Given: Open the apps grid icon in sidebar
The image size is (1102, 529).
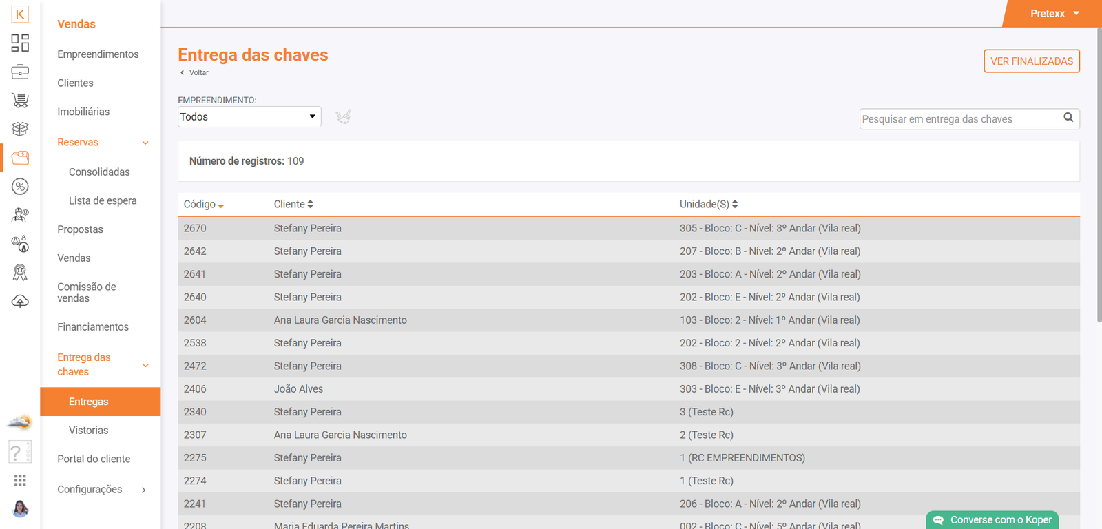Looking at the screenshot, I should coord(20,480).
